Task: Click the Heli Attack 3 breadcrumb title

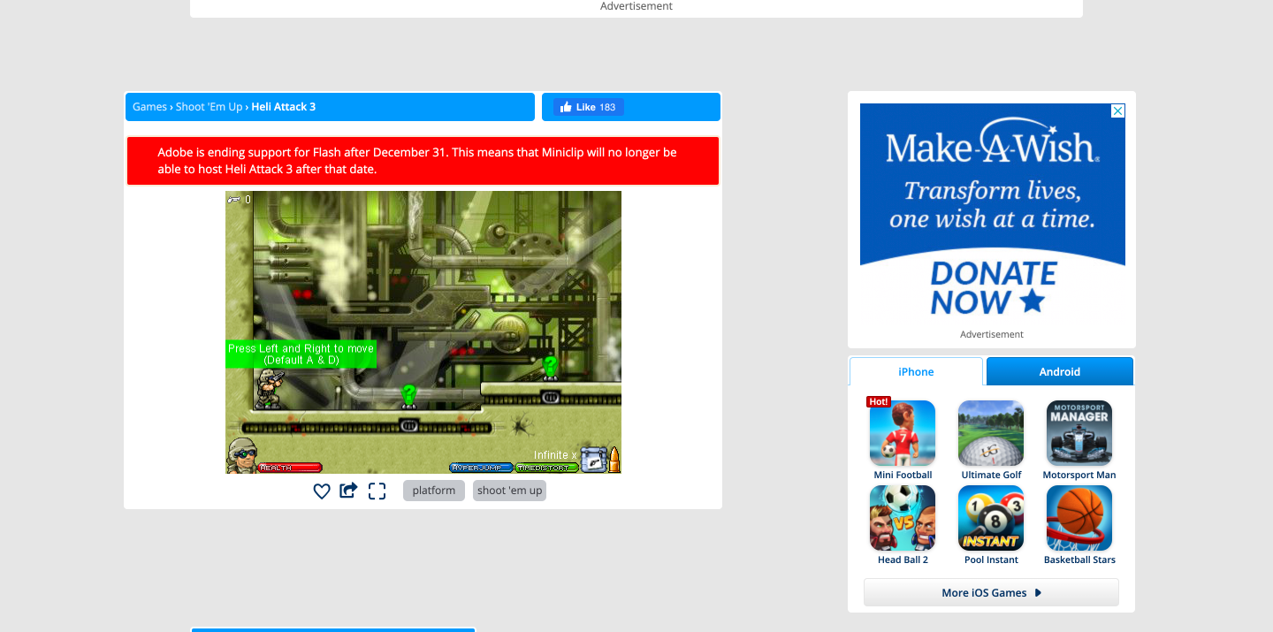Action: [x=283, y=107]
